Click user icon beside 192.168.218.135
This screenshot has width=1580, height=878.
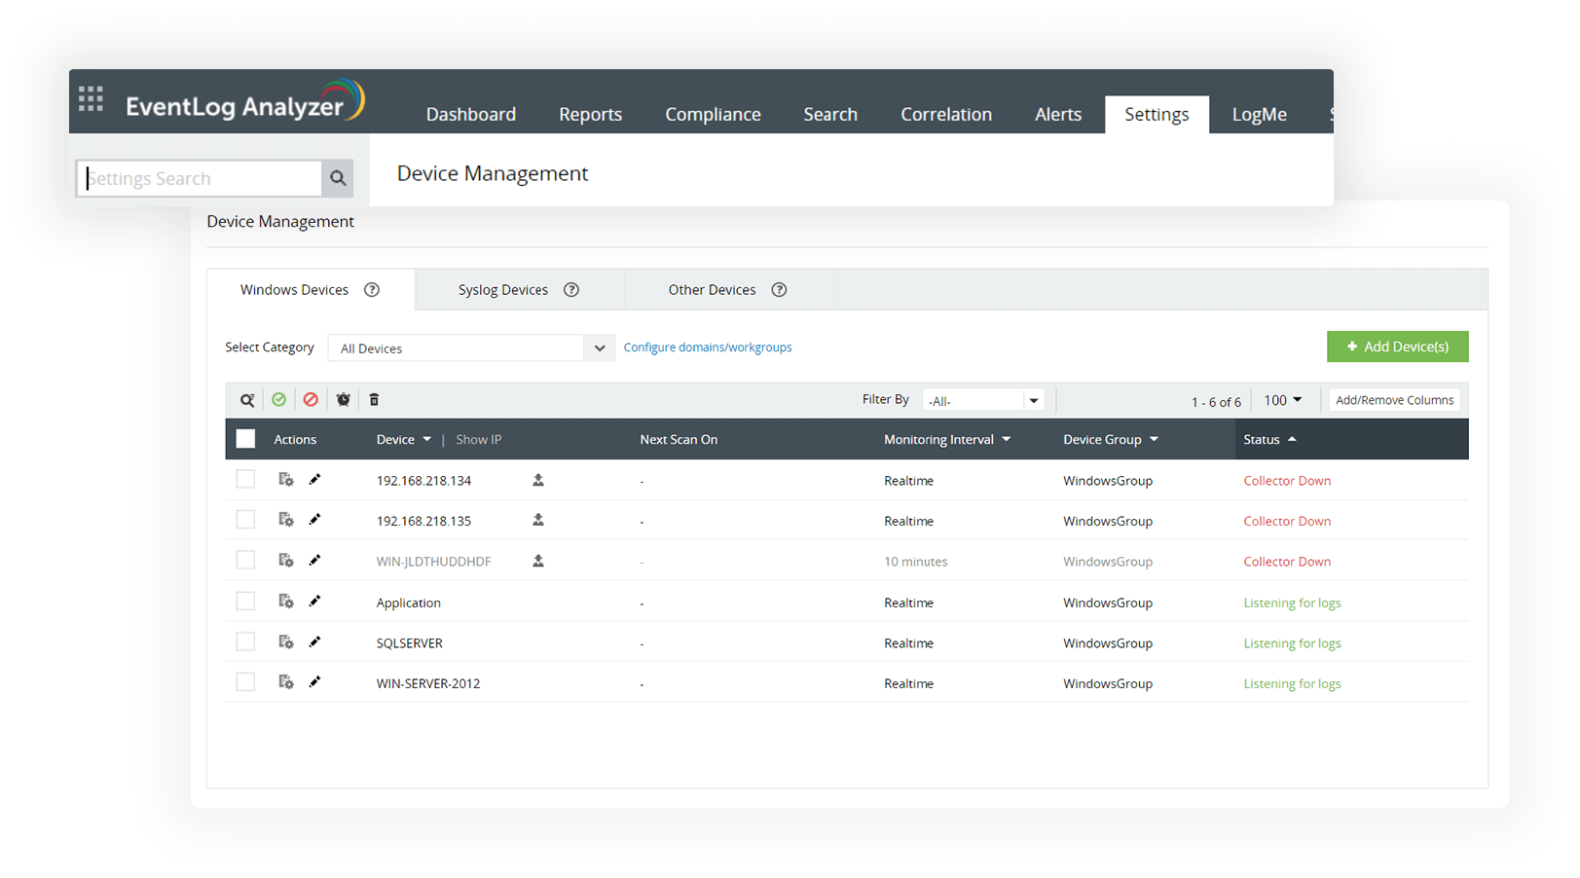point(538,521)
